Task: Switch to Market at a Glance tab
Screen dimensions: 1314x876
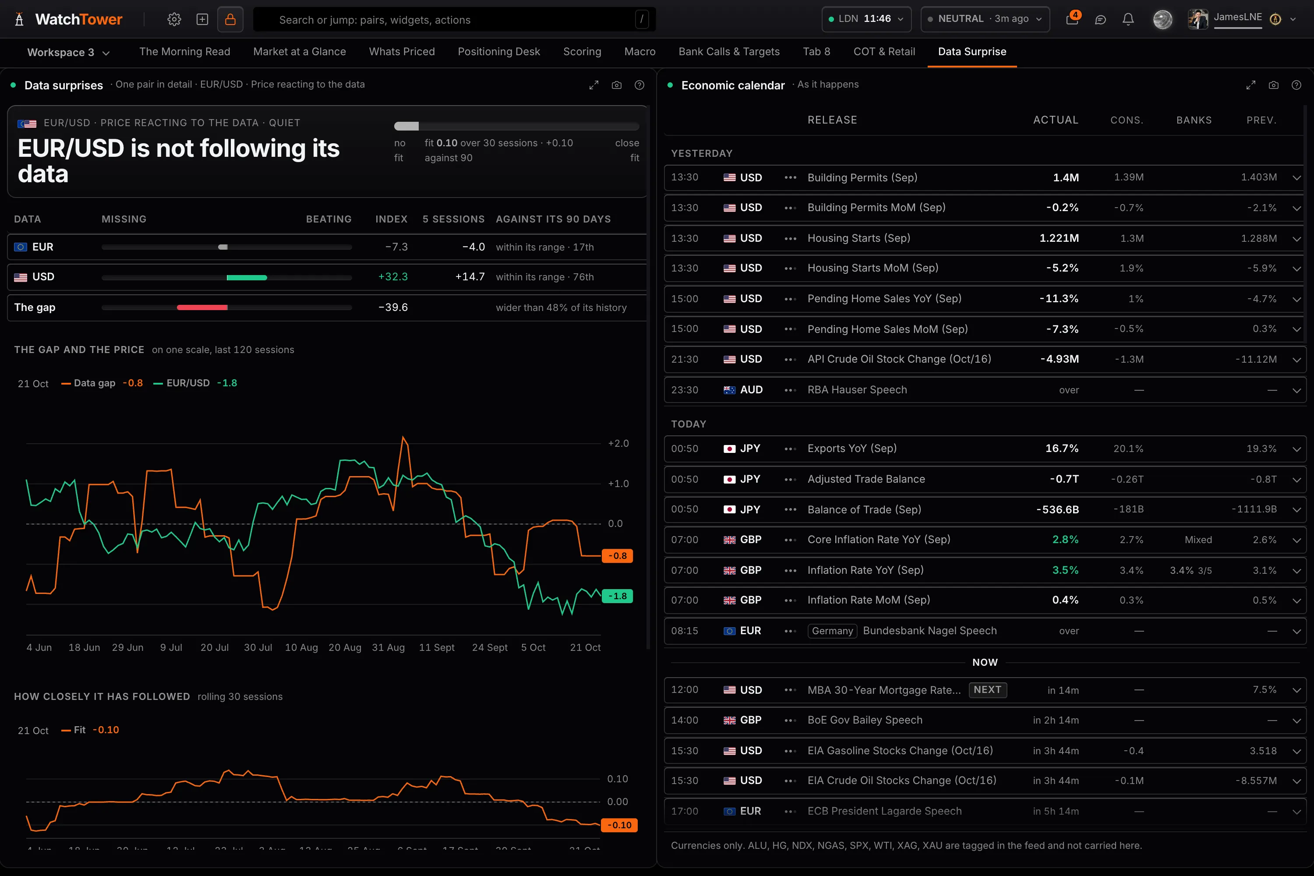Action: (300, 52)
